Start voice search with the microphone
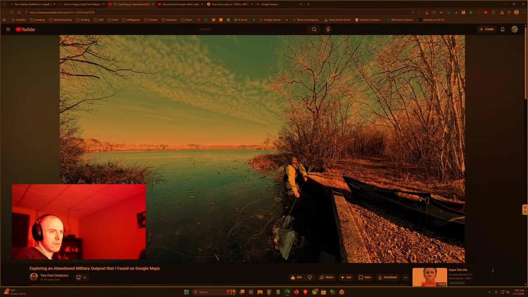The image size is (528, 297). (328, 29)
